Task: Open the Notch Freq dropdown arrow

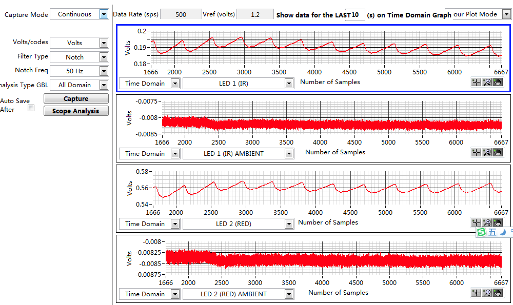Action: 104,71
